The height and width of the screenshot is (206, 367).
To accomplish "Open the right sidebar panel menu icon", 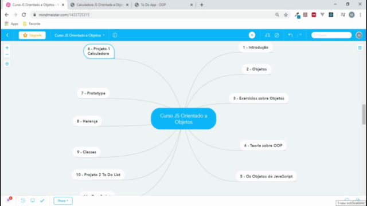I will (360, 48).
